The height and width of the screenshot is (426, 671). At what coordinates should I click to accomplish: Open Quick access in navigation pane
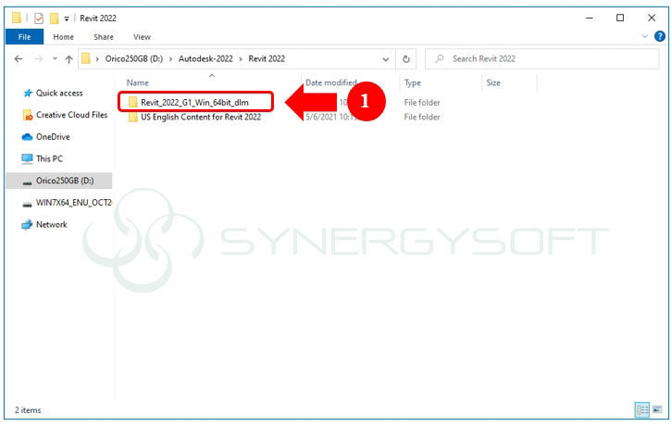pos(59,93)
